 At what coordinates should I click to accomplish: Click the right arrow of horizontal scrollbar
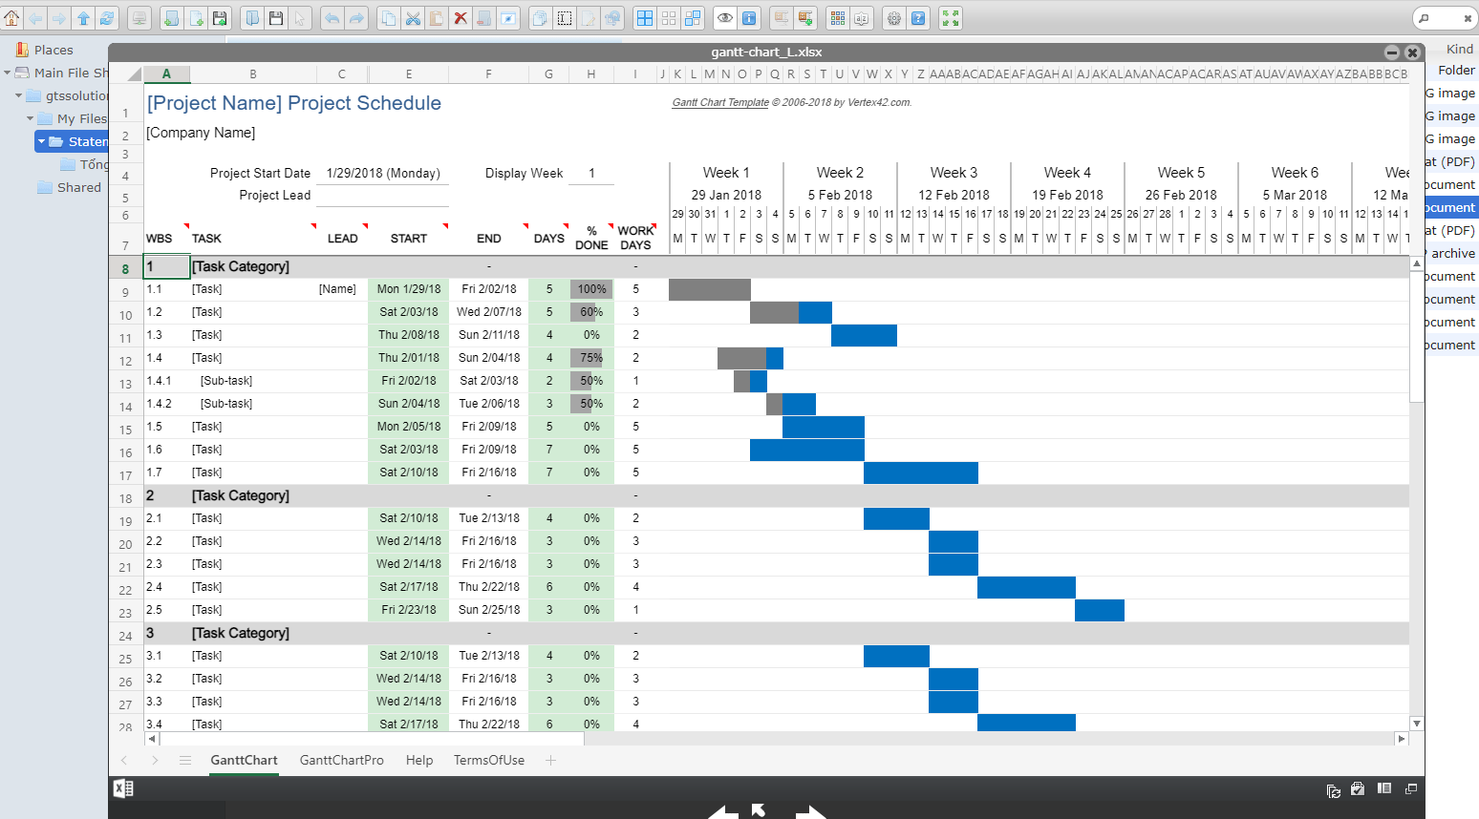(x=1402, y=738)
